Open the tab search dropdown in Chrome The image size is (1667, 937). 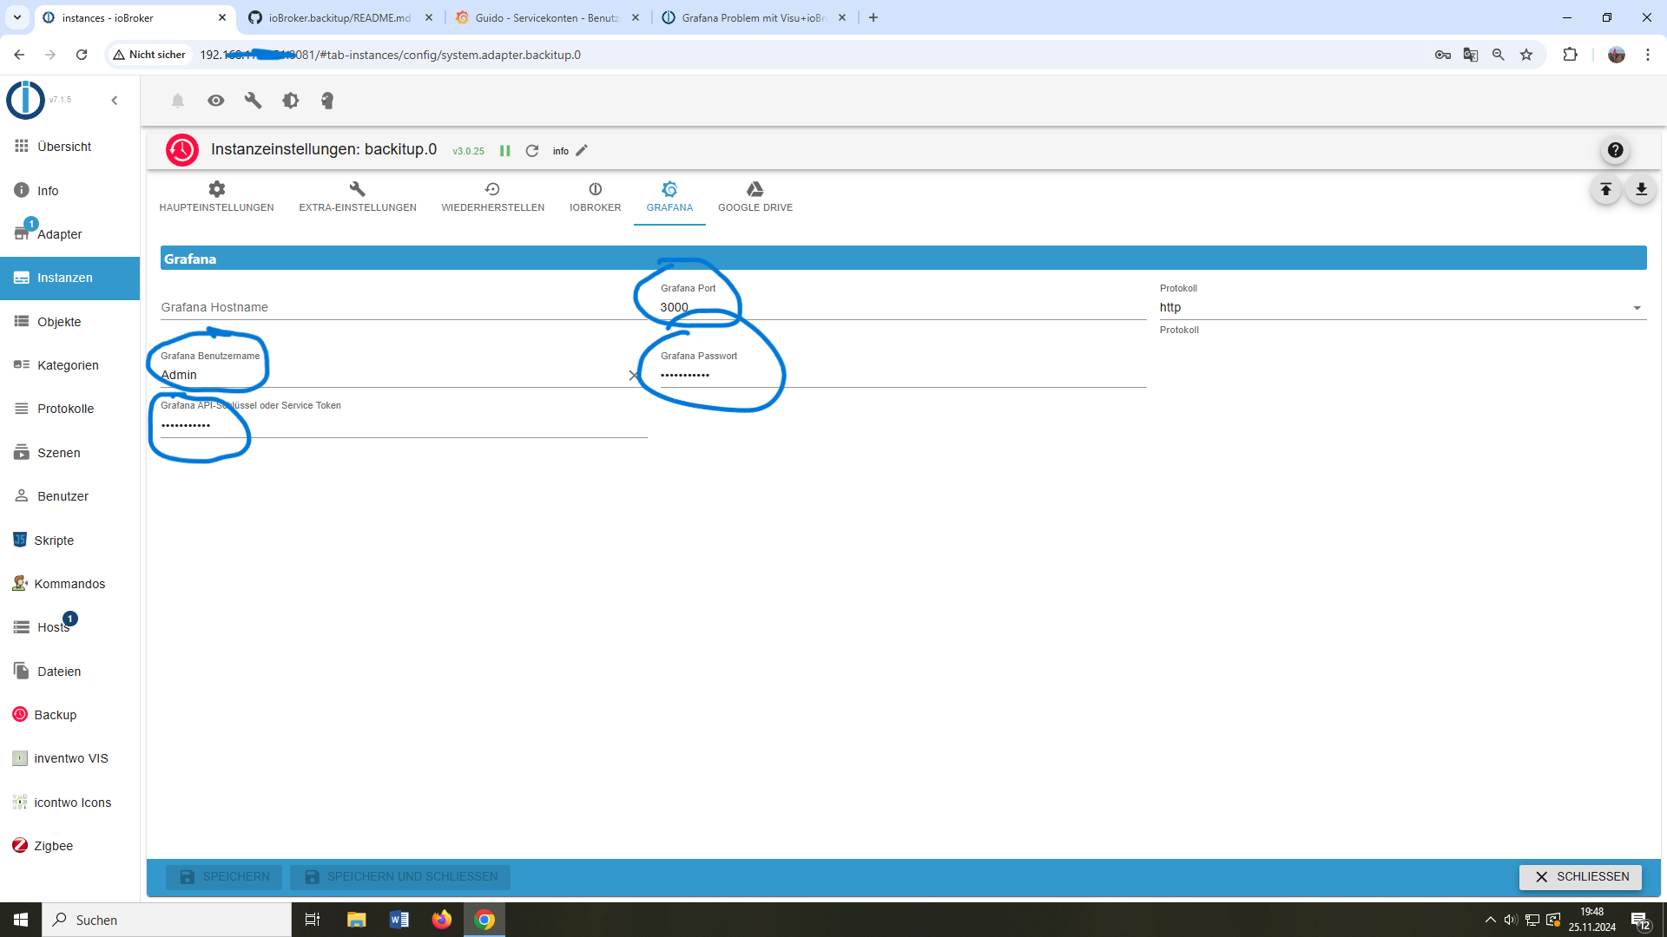click(x=16, y=17)
